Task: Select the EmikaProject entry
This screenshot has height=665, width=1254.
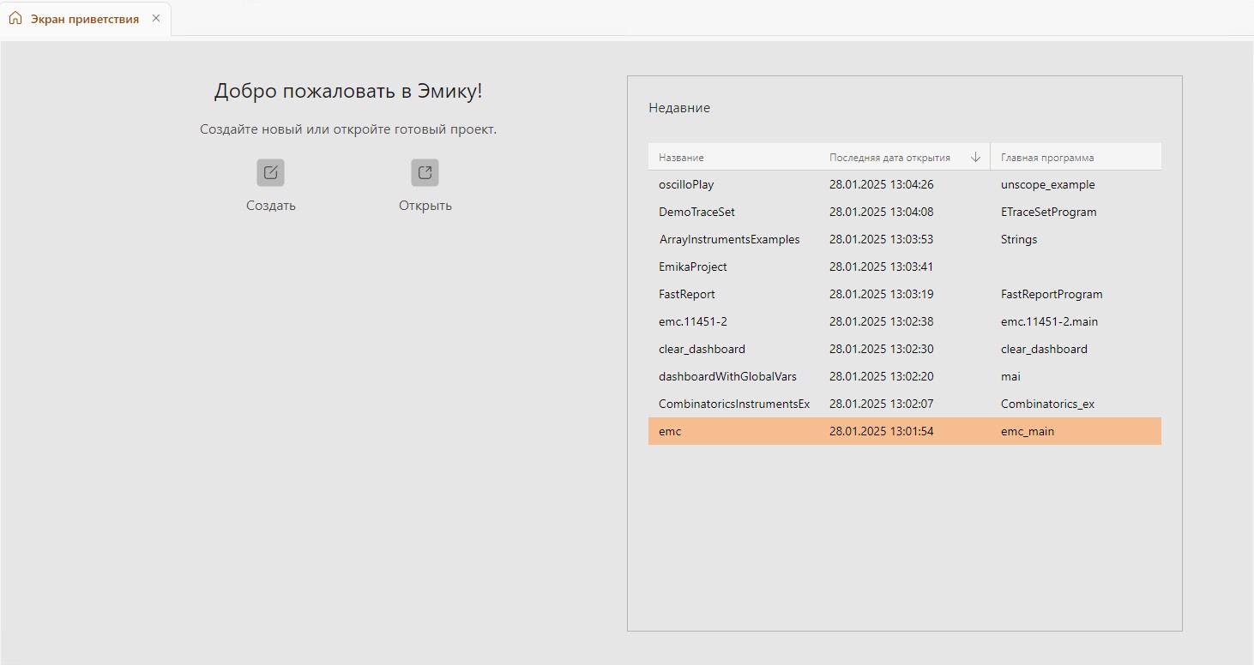Action: click(x=693, y=267)
